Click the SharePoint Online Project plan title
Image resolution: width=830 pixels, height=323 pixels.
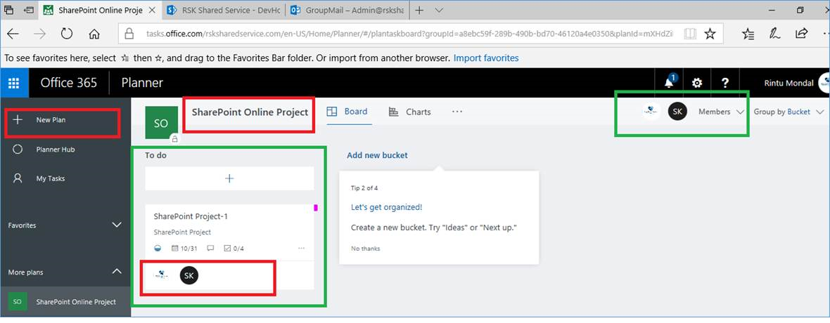pyautogui.click(x=250, y=112)
